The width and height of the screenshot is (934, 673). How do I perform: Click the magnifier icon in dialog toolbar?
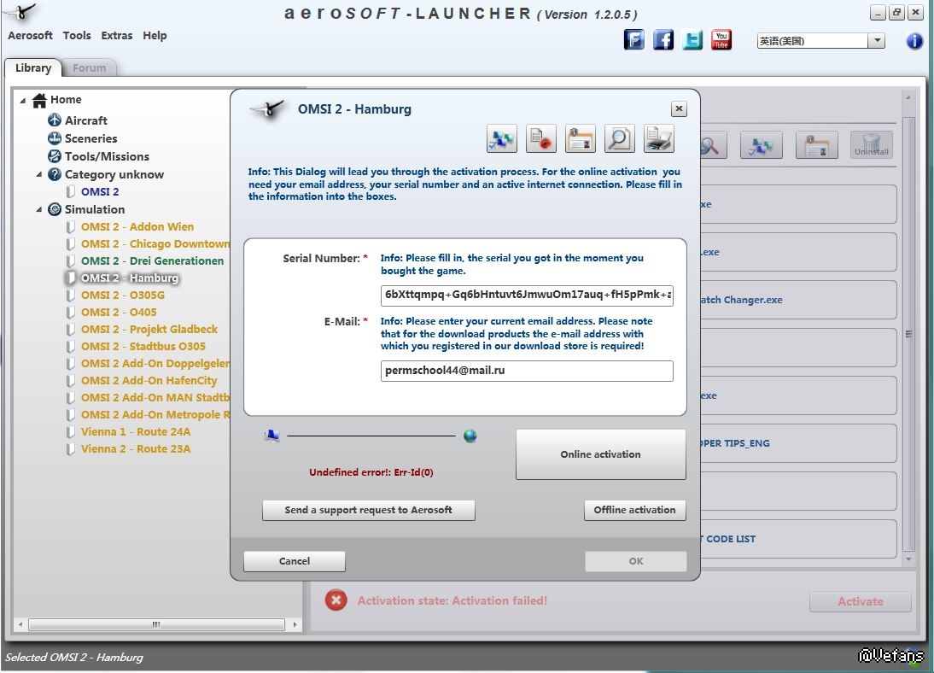coord(620,139)
